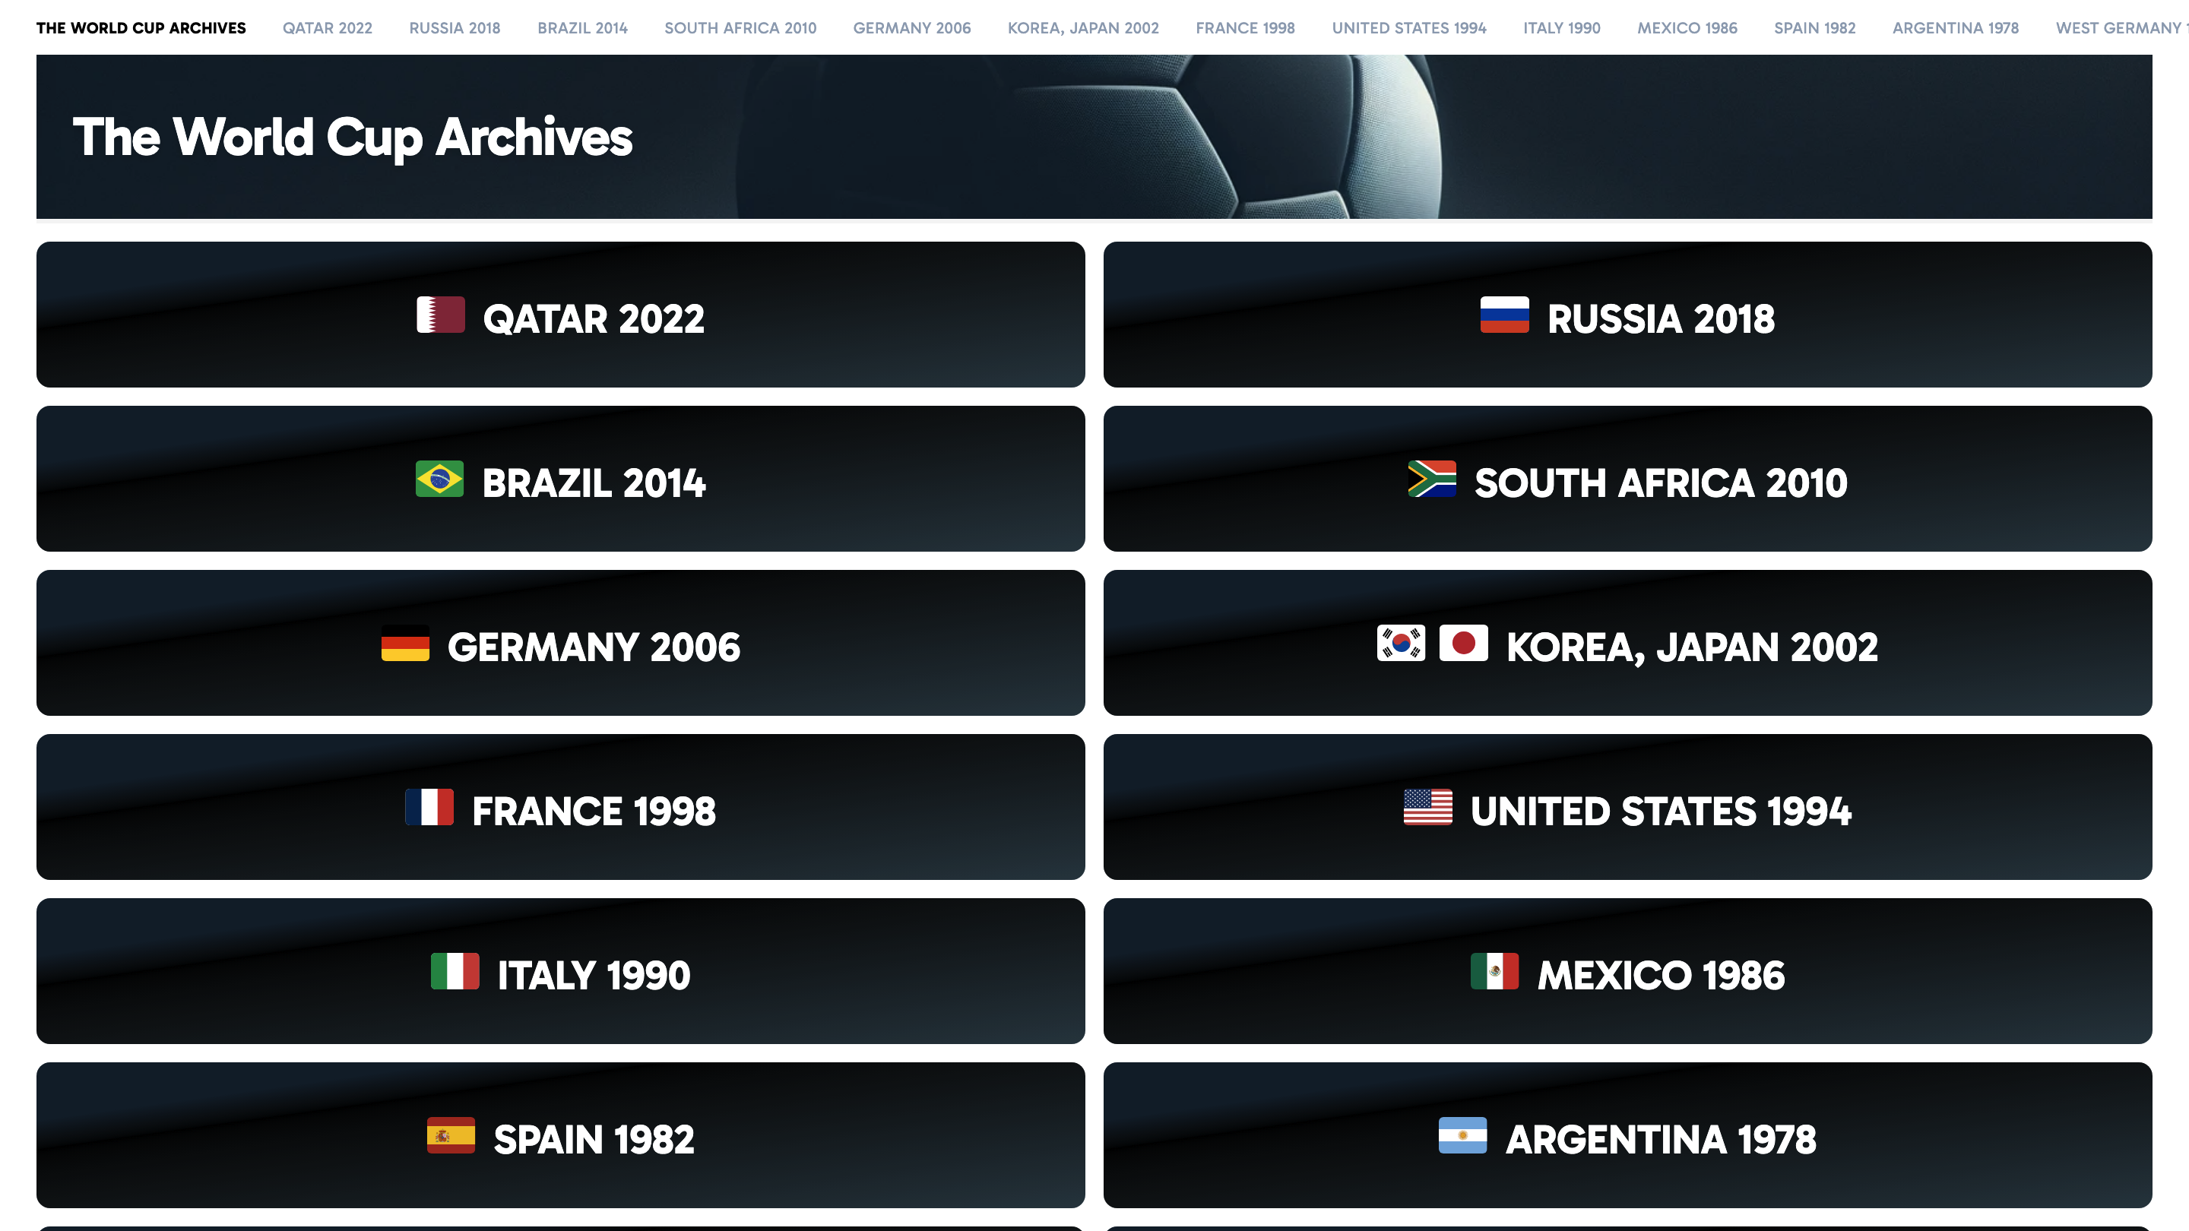Open the ITALY 1990 nav menu entry
The image size is (2189, 1231).
[1562, 27]
